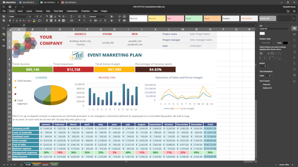The image size is (298, 167).
Task: Check the Shrink to fit option
Action: pos(261,88)
